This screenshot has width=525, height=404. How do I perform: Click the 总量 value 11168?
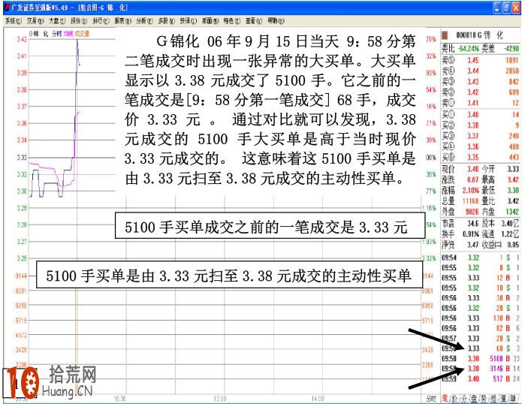pos(471,200)
